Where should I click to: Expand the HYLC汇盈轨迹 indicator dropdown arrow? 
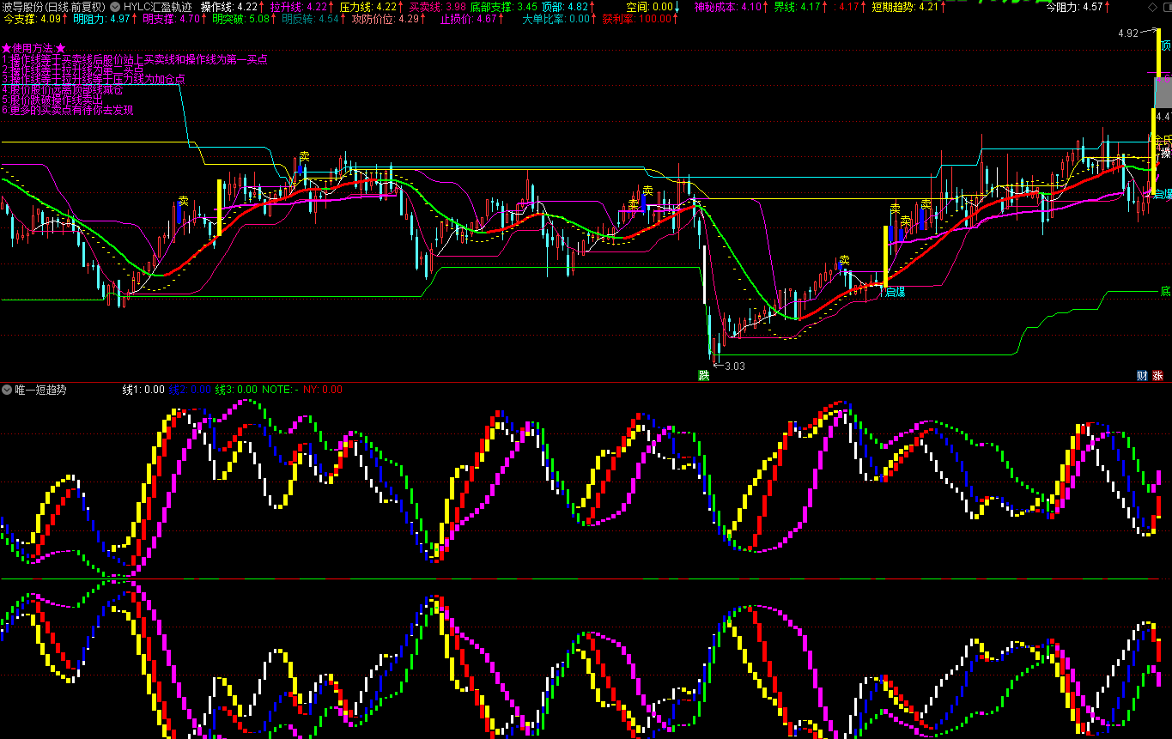click(115, 6)
